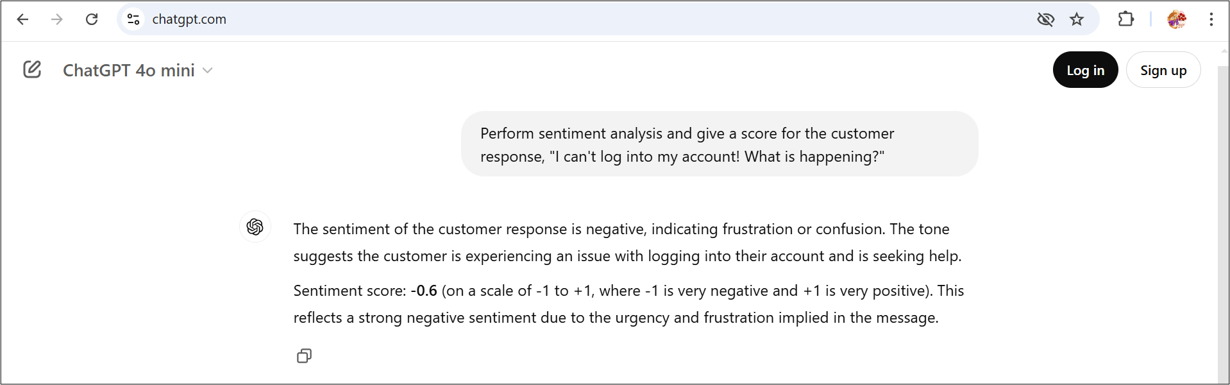Click the browser forward arrow
1230x385 pixels.
tap(57, 19)
